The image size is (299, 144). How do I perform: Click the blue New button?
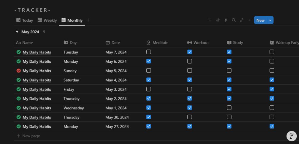click(x=260, y=20)
